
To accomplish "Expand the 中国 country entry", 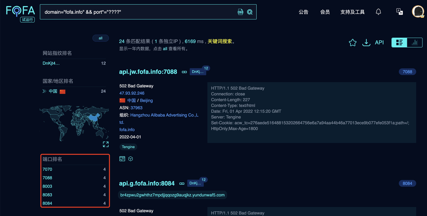I will pos(44,91).
